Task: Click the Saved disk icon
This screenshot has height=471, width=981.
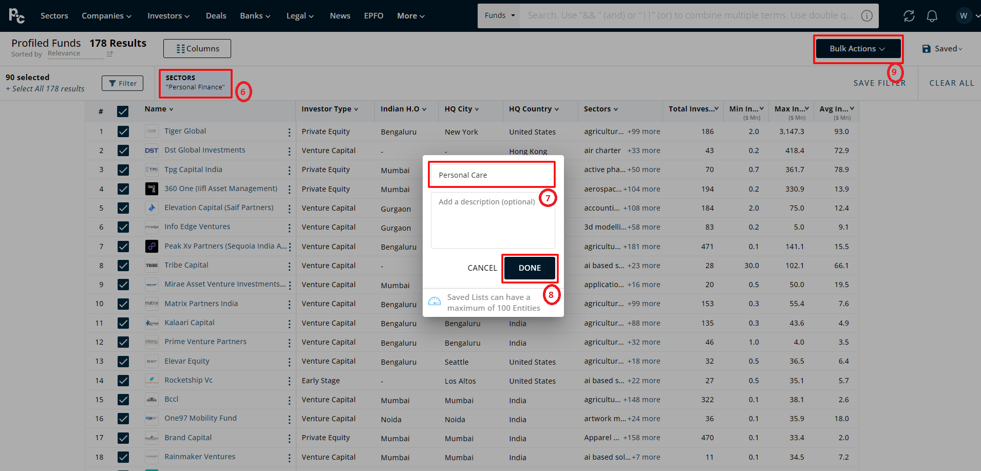Action: click(x=926, y=49)
